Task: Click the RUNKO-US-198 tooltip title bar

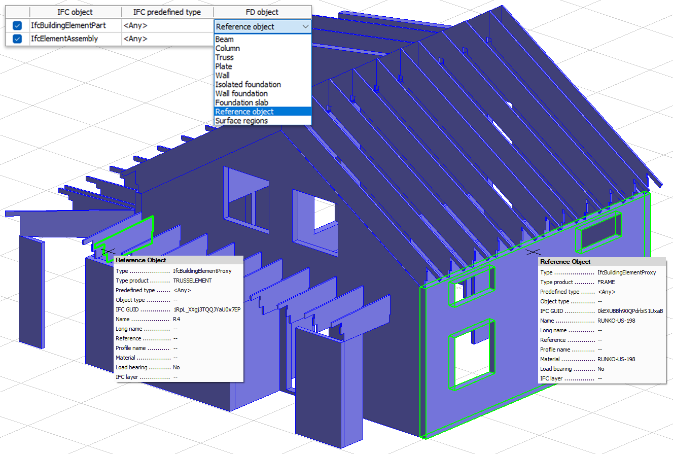Action: (x=601, y=262)
